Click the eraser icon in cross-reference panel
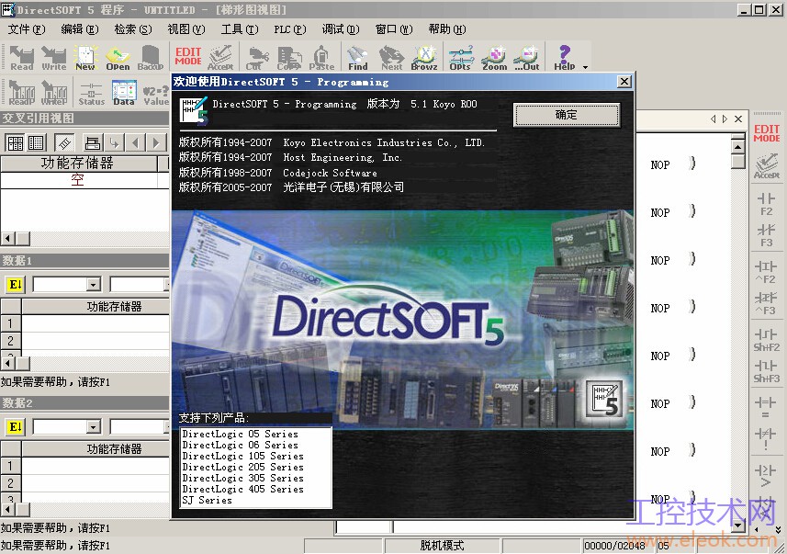Screen dimensions: 787x554 tap(64, 143)
